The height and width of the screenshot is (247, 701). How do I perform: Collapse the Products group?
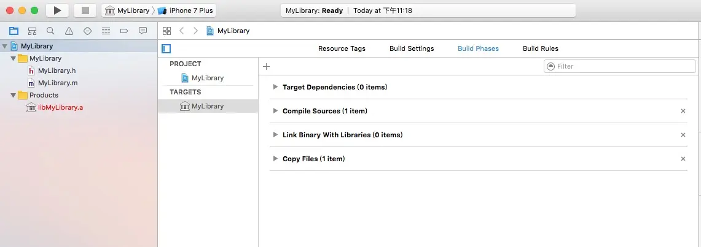tap(13, 95)
